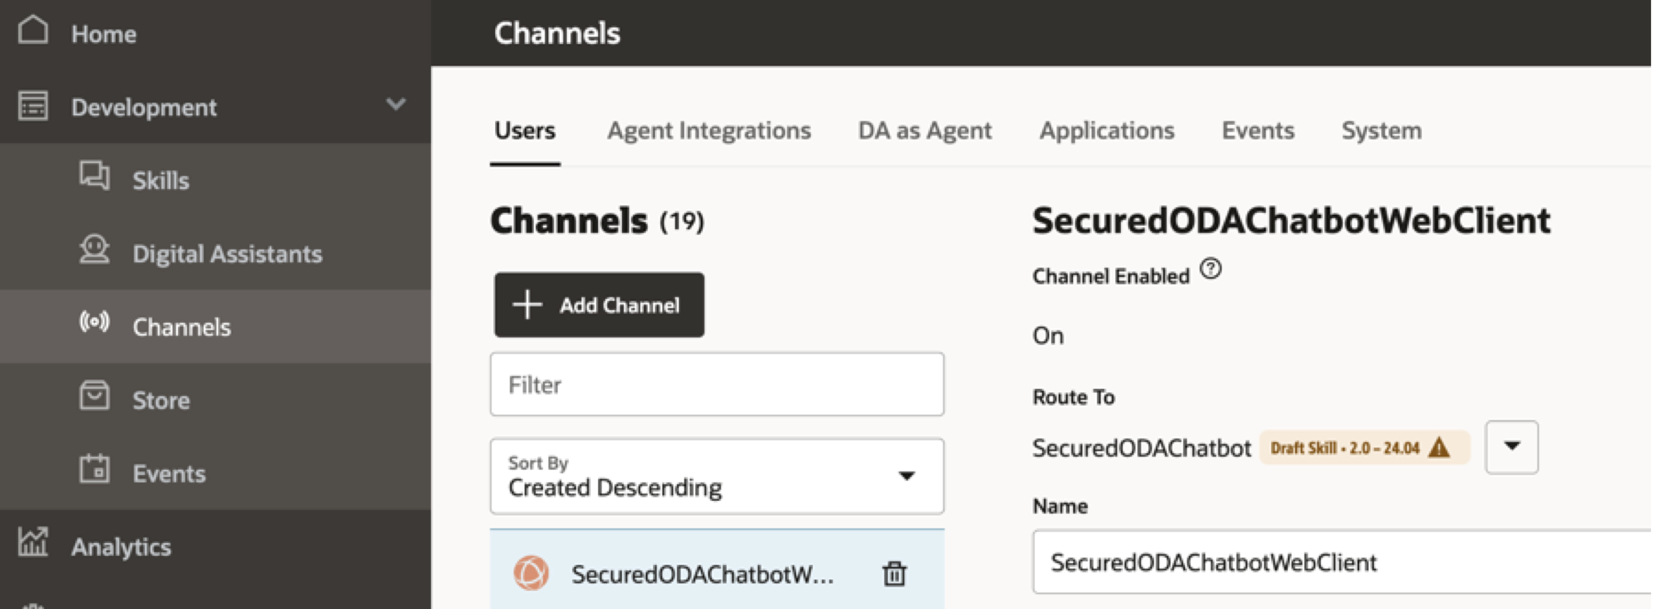This screenshot has width=1653, height=609.
Task: Click the Skills chat-bubble icon
Action: tap(94, 176)
